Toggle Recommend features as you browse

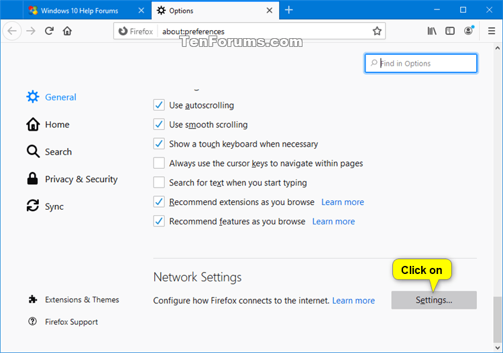(x=159, y=221)
